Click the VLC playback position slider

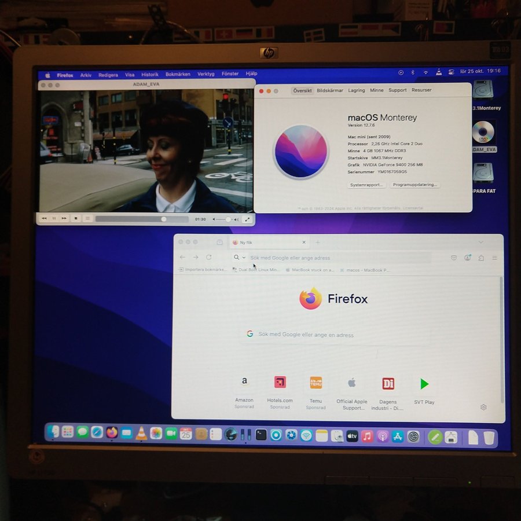click(142, 219)
